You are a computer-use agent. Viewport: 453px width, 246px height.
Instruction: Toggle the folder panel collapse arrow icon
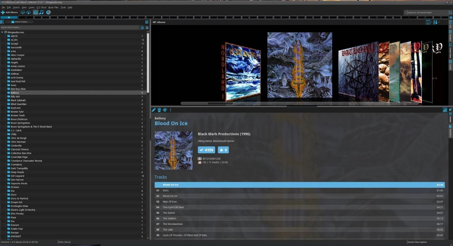[2, 22]
